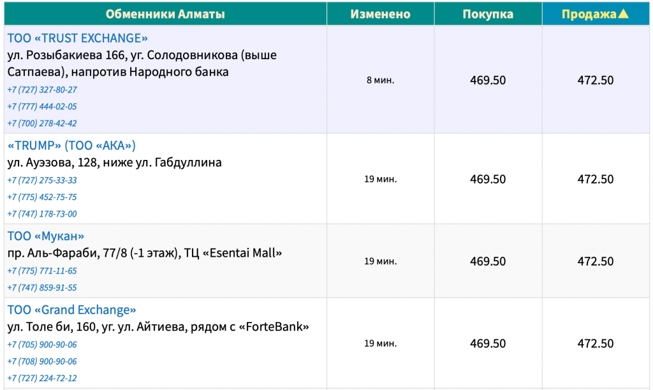
Task: Click phone number +7 (775) 771-11-65
Action: pyautogui.click(x=42, y=271)
